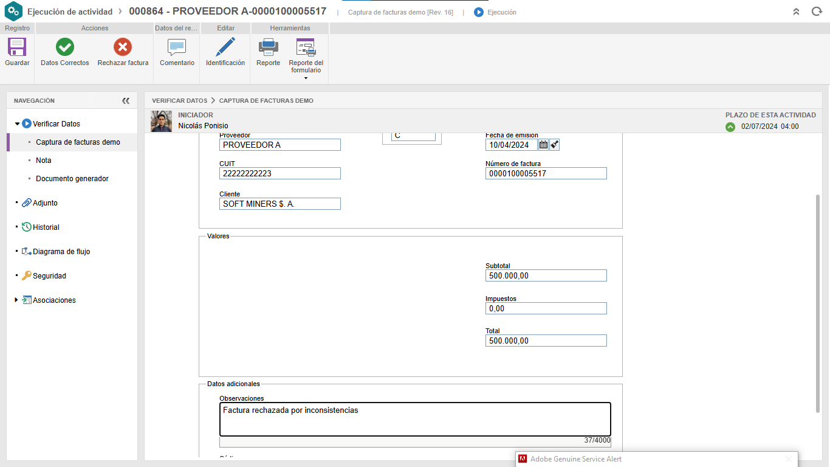Refresh the page with top-right reload icon
Viewport: 830px width, 467px height.
point(817,12)
